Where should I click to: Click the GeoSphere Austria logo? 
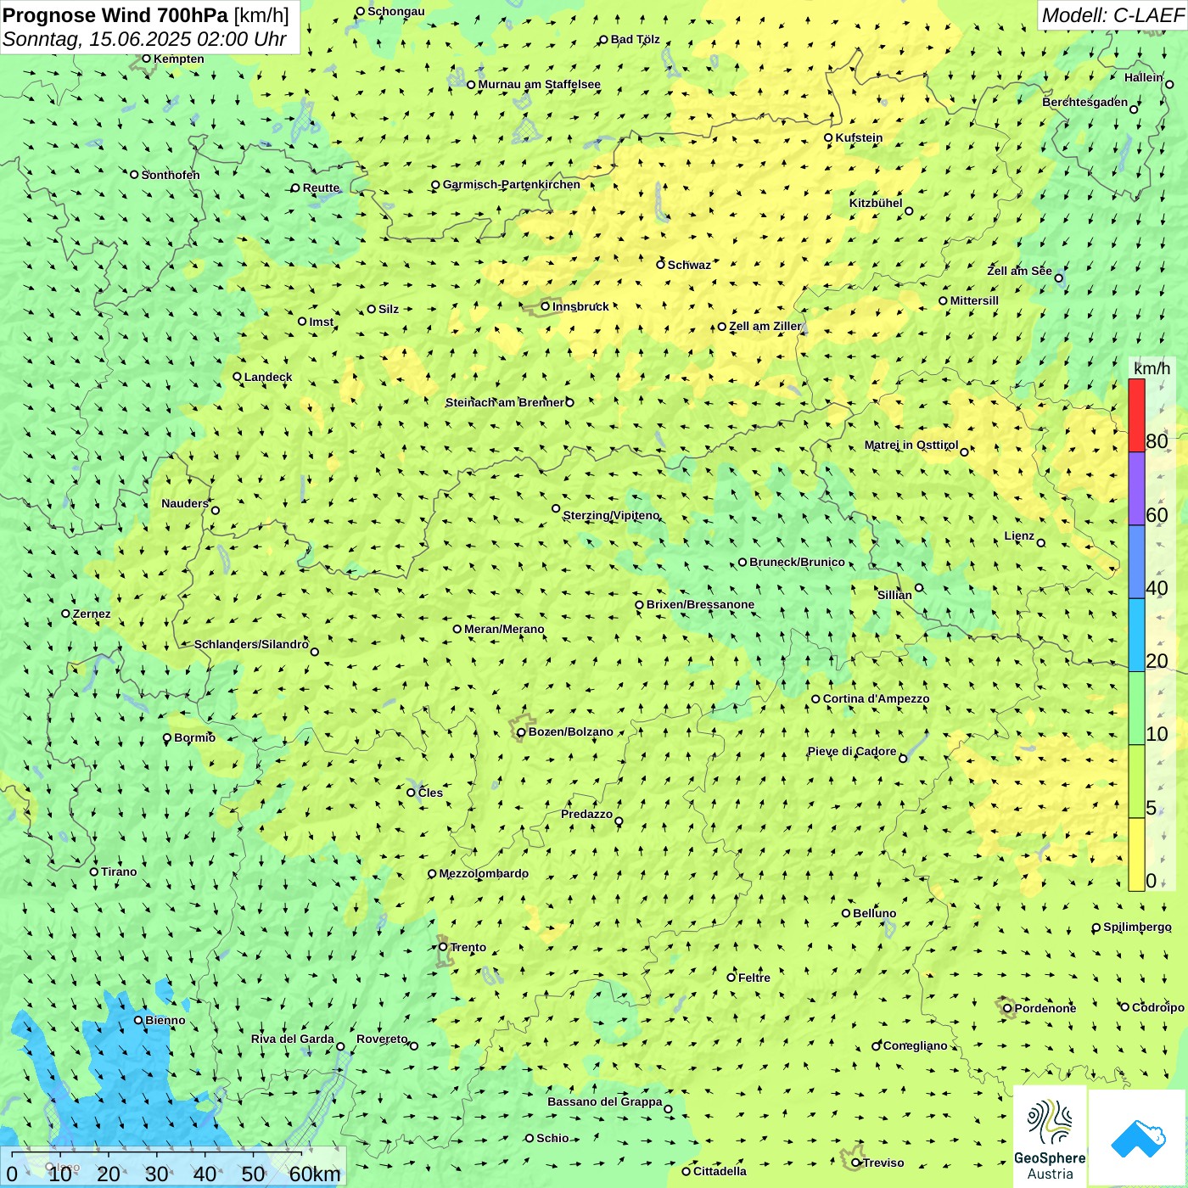[x=1050, y=1135]
